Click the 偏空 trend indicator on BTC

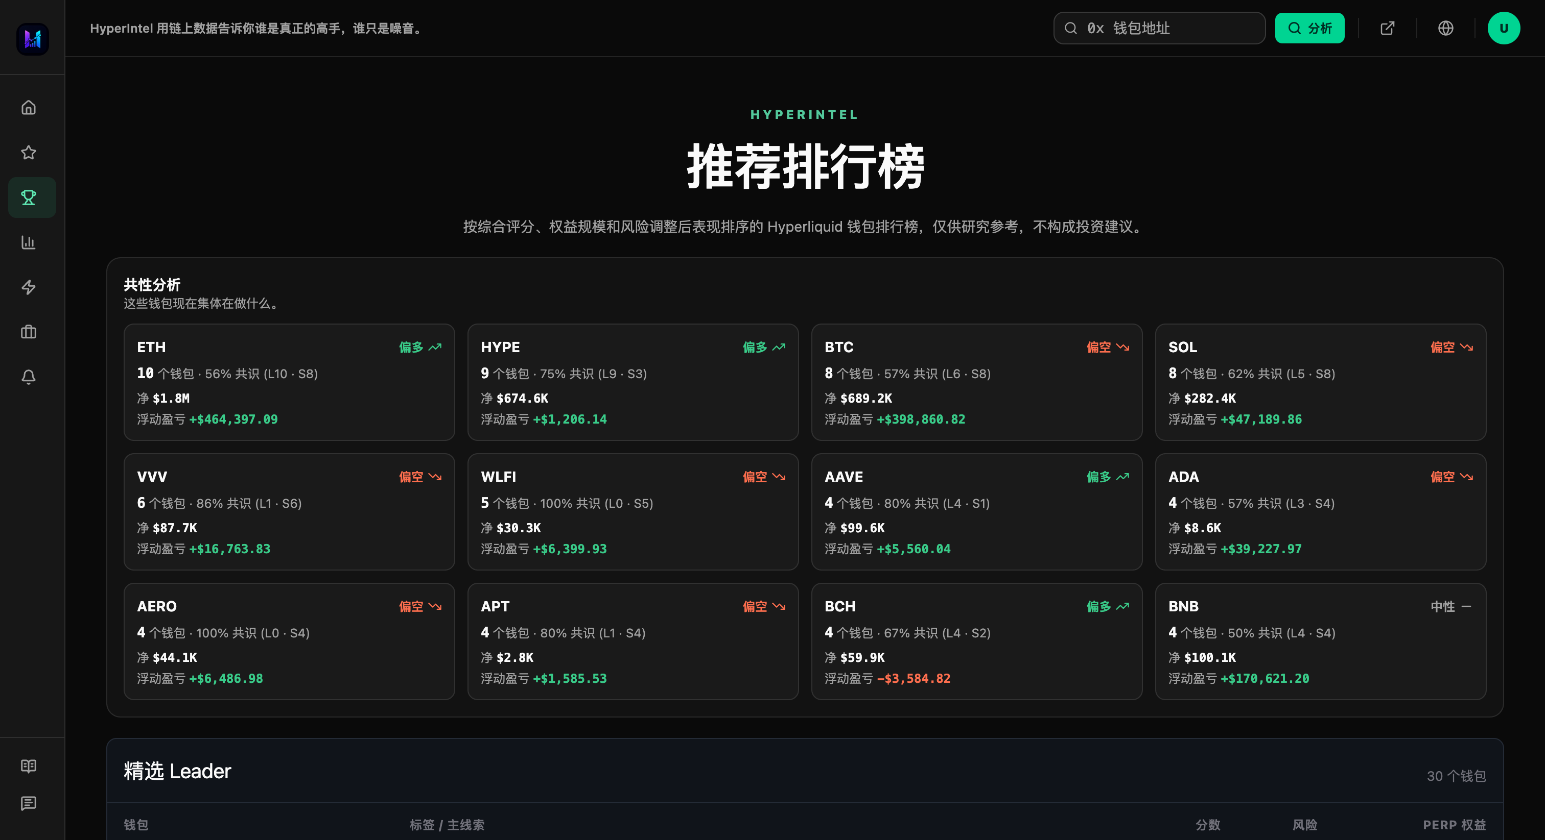coord(1108,348)
